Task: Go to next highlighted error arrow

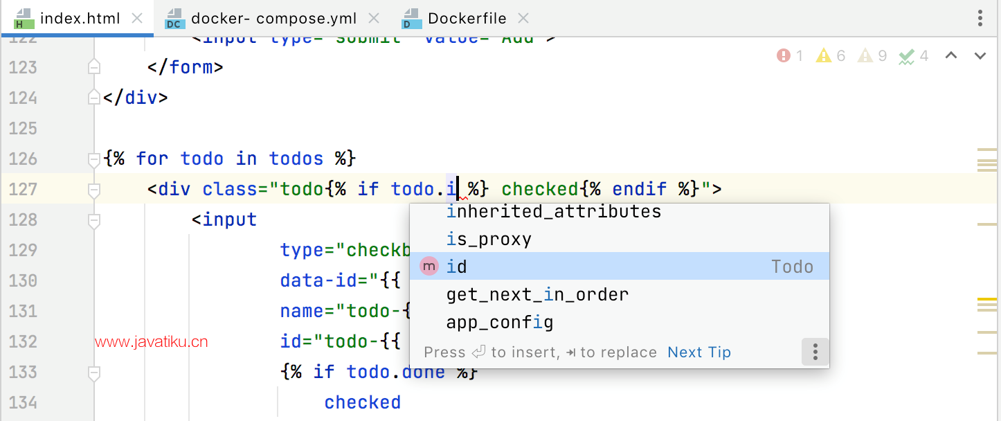Action: (980, 56)
